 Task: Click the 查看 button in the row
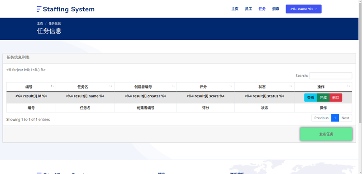[x=310, y=98]
